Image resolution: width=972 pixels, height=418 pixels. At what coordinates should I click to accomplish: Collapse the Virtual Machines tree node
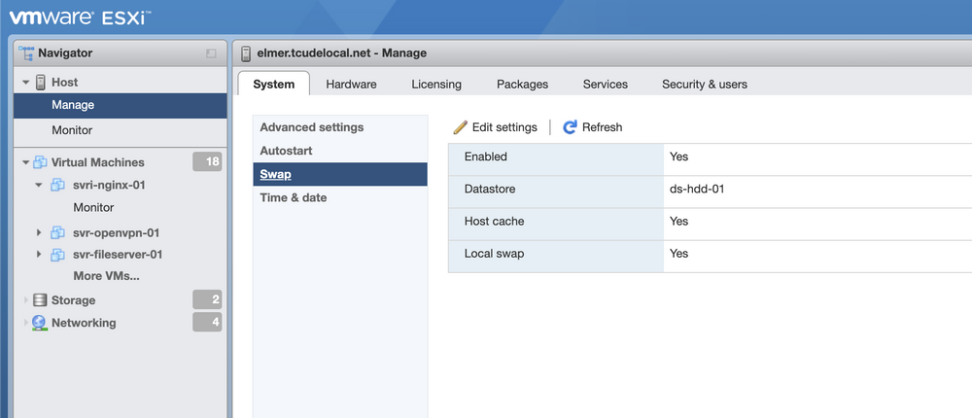point(26,162)
